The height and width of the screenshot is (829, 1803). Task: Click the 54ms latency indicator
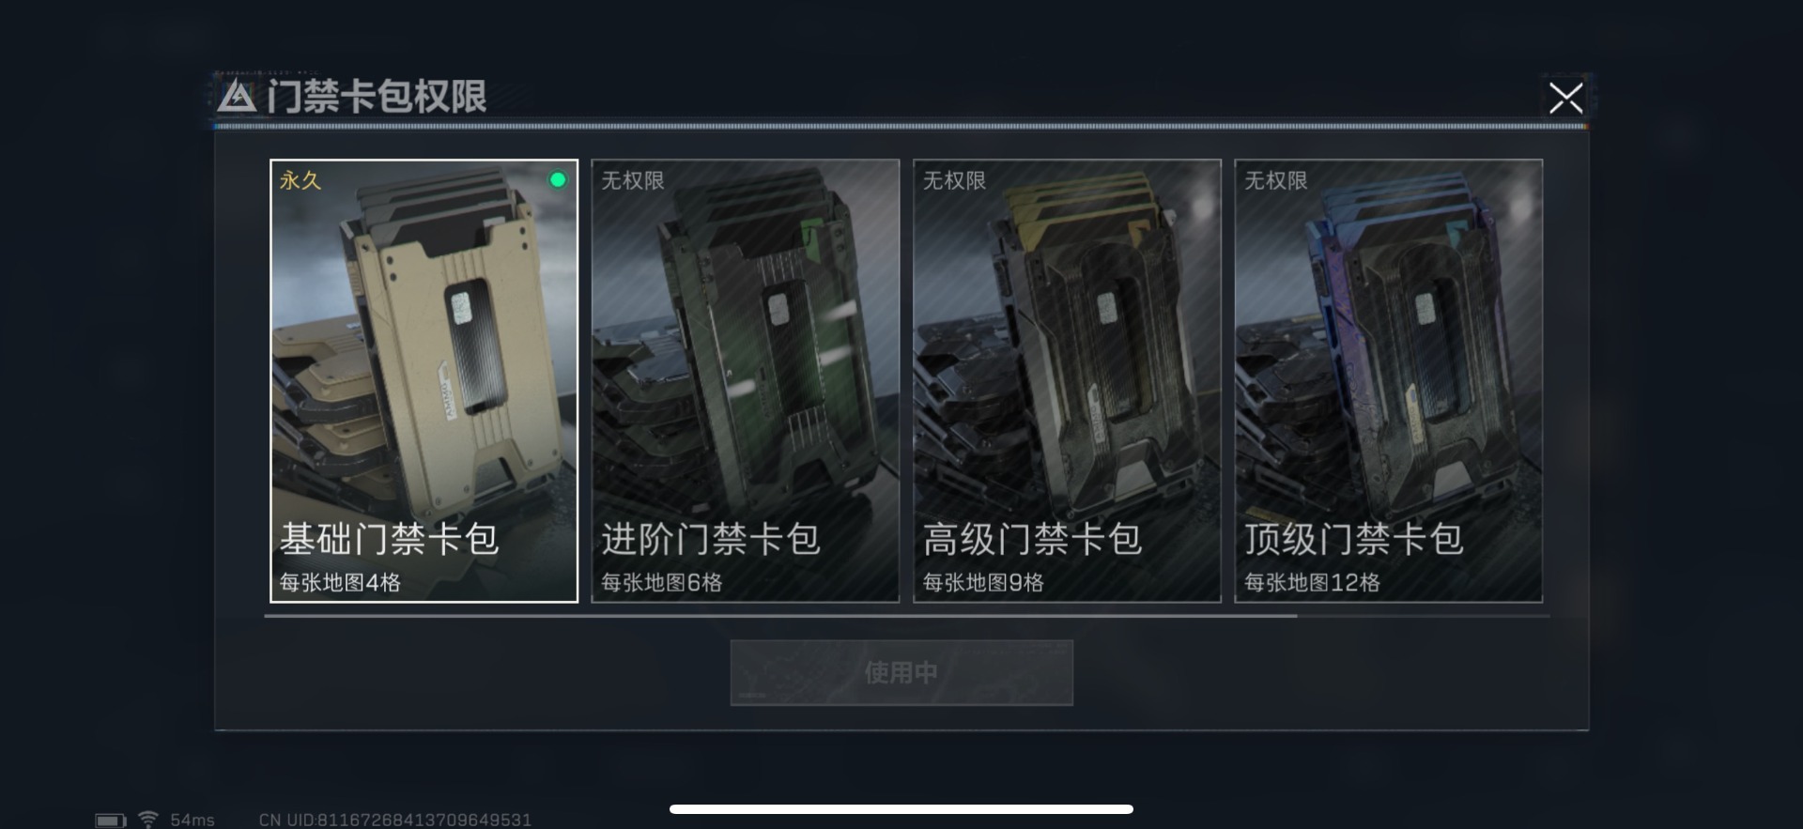(x=193, y=821)
